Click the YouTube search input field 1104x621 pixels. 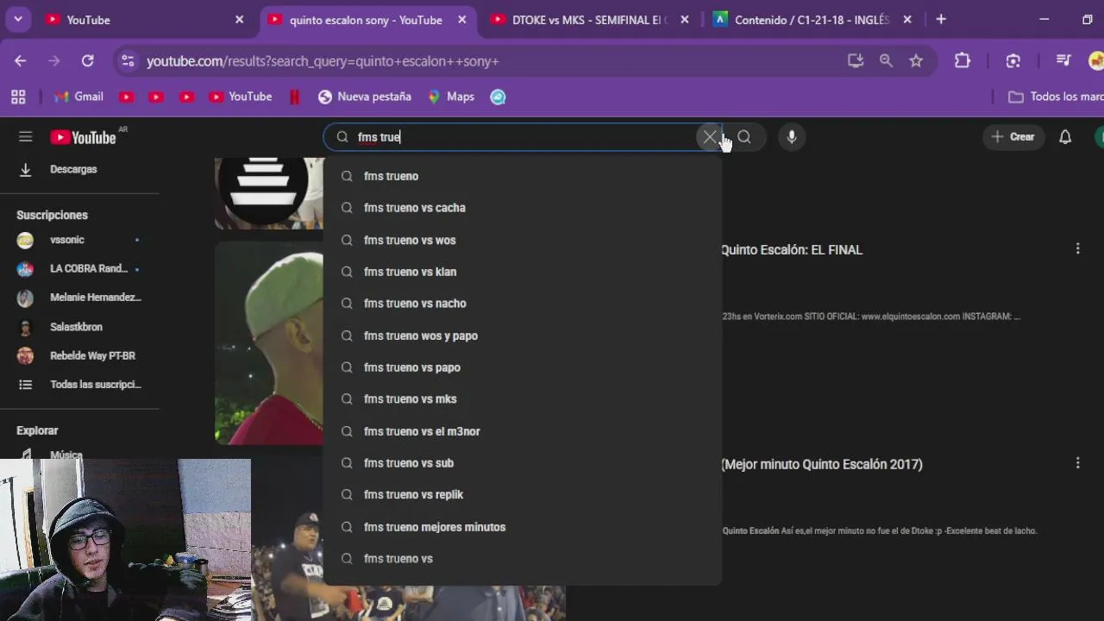pyautogui.click(x=524, y=137)
